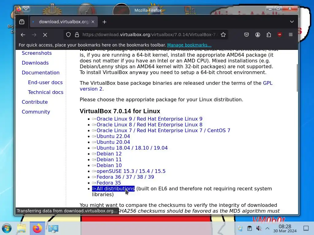Click Firefox window menu icon in titlebar
The image size is (314, 235).
(19, 9)
